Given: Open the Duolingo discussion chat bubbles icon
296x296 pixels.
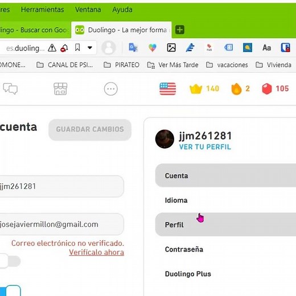Looking at the screenshot, I should [10, 88].
